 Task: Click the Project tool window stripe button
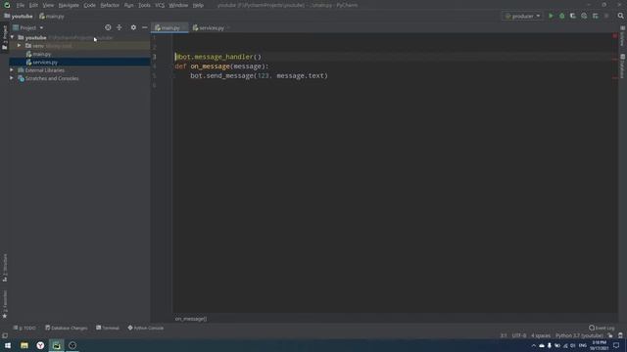click(x=5, y=37)
